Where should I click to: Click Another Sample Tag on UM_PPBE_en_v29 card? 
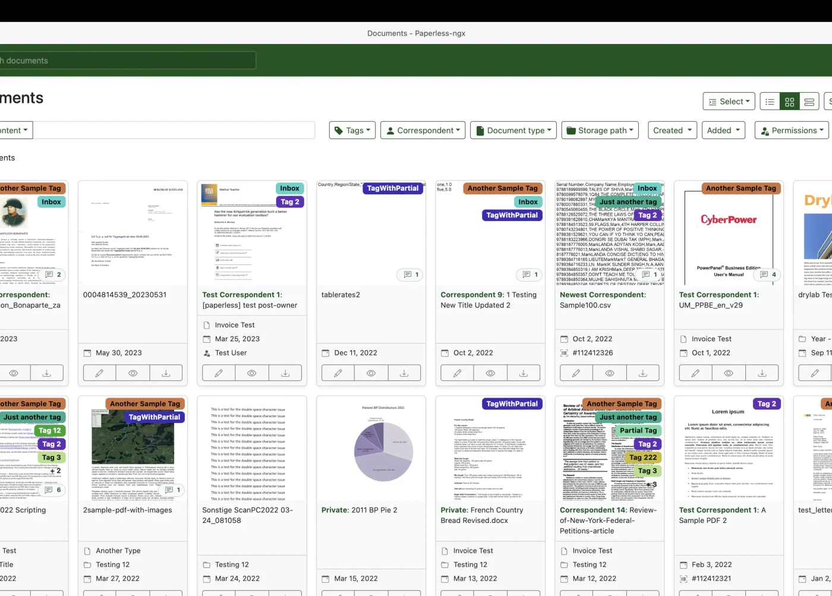click(741, 188)
